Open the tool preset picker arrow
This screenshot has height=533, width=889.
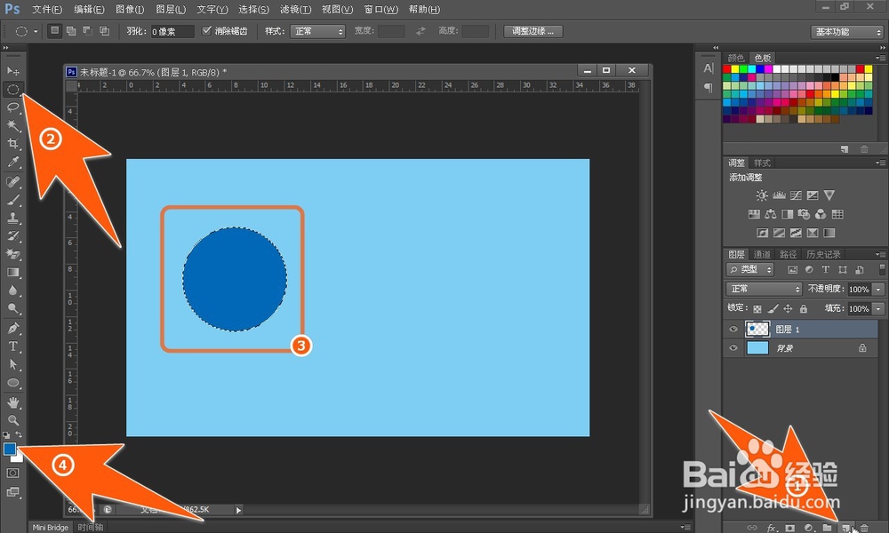[x=36, y=32]
